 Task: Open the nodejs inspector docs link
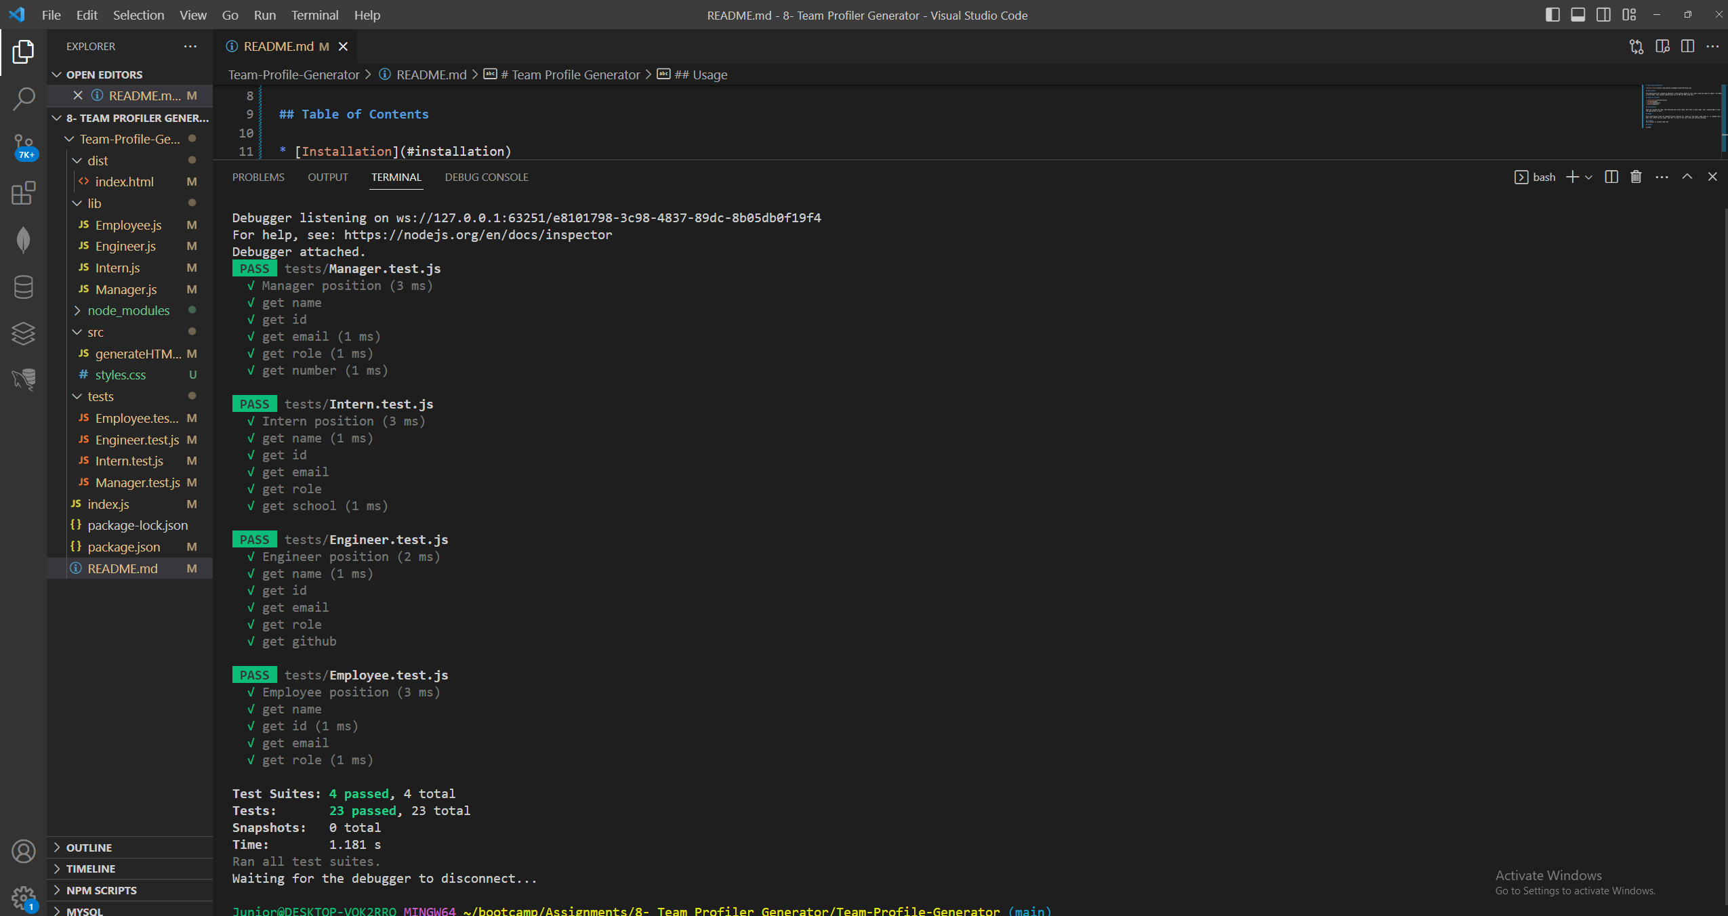pyautogui.click(x=477, y=234)
